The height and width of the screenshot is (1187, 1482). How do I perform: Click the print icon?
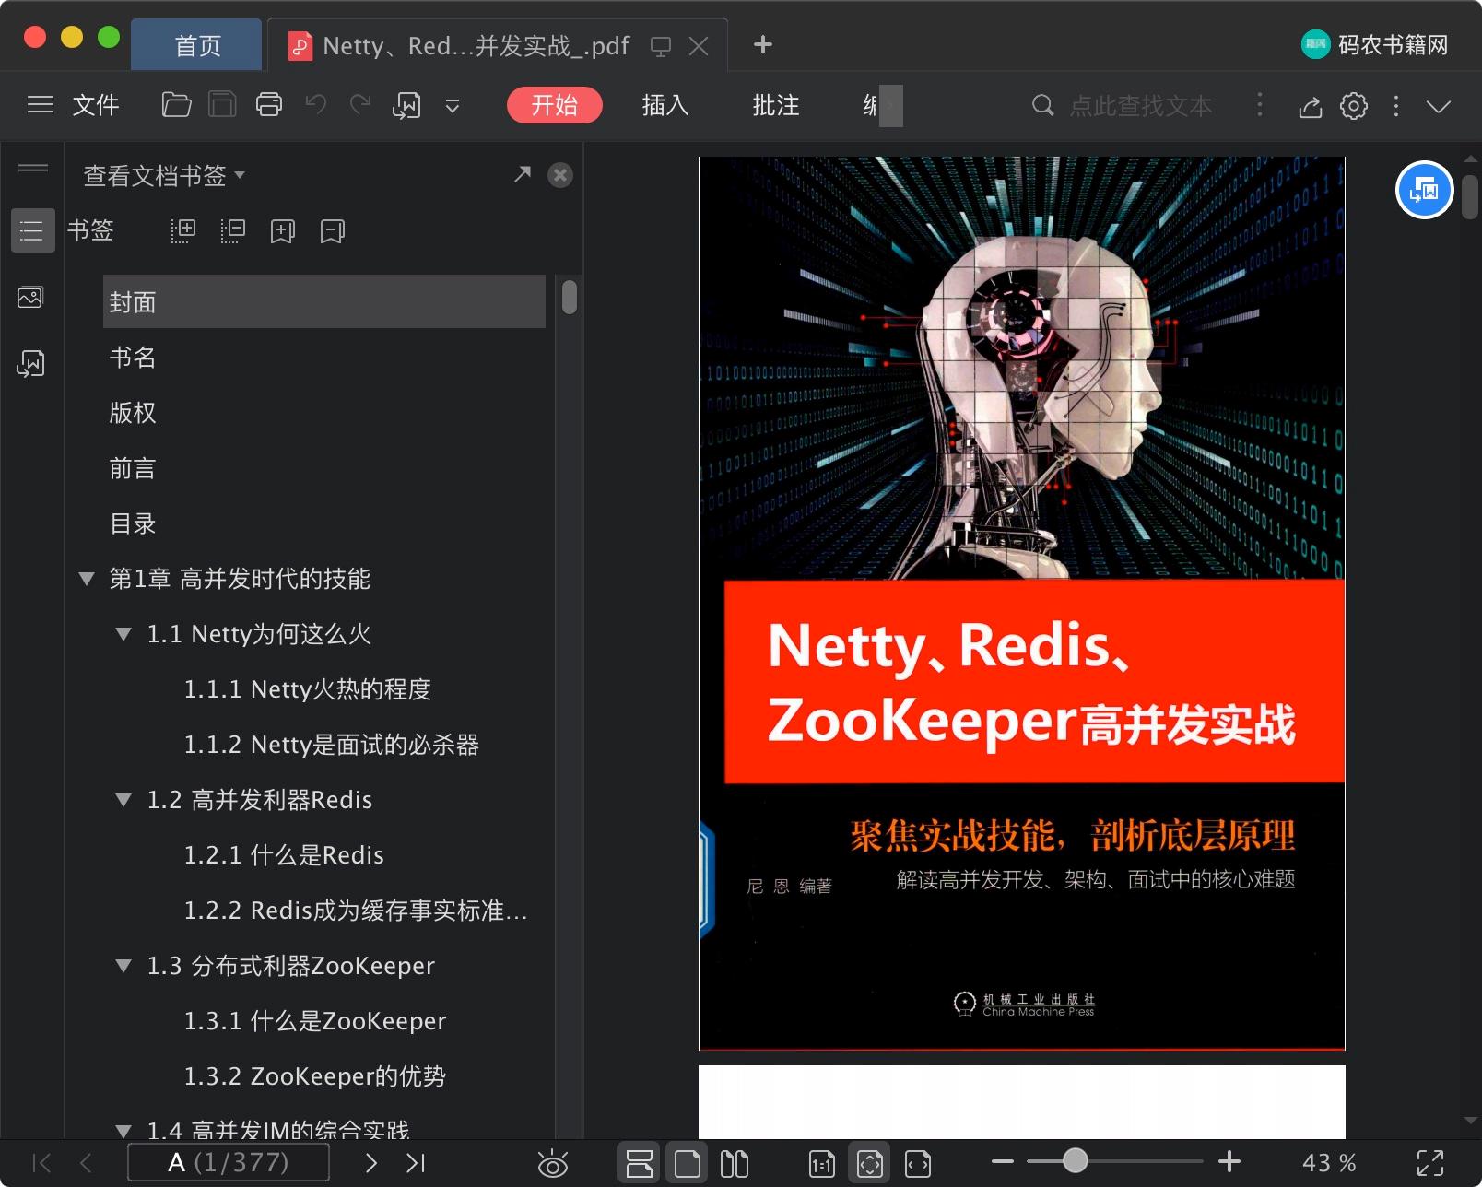(269, 105)
